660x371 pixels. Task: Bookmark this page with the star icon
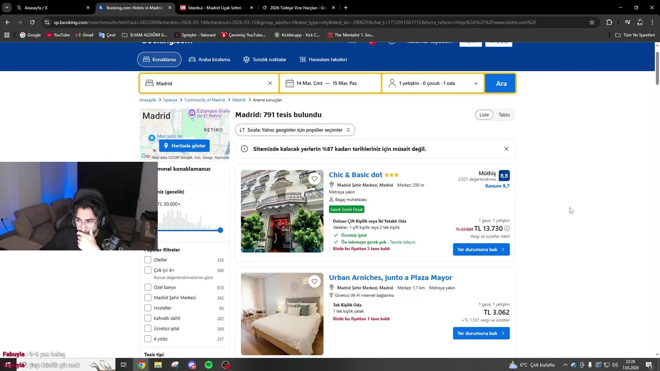click(x=592, y=22)
